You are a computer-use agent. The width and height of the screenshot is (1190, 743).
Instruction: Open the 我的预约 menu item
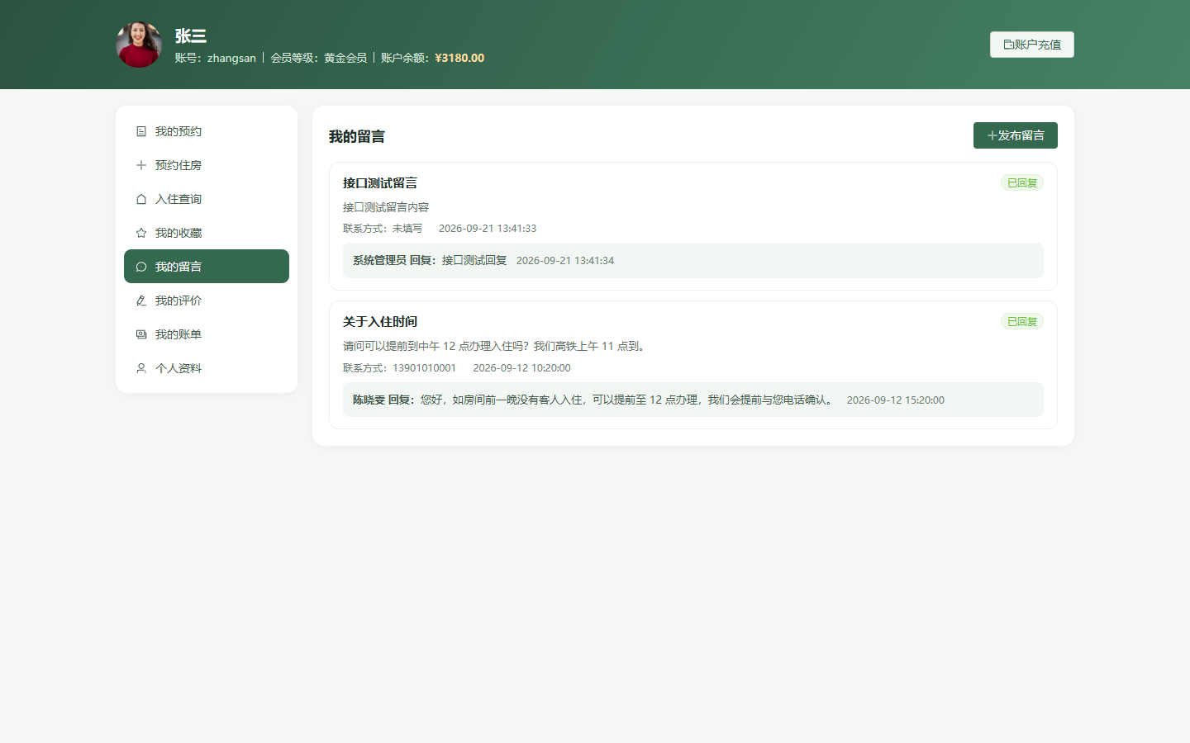pyautogui.click(x=207, y=131)
